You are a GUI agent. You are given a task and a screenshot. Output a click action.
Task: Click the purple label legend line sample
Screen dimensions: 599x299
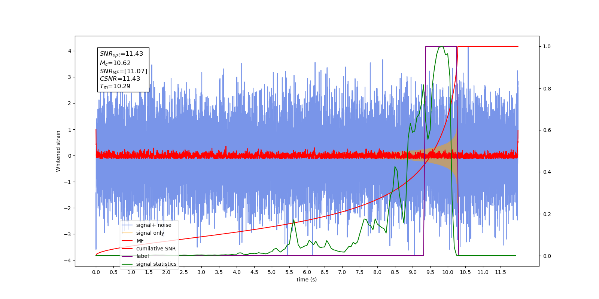pos(127,256)
